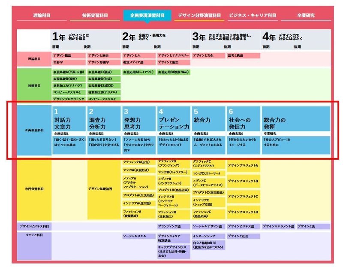Click the デザイン基礎演習 cell

(104, 189)
